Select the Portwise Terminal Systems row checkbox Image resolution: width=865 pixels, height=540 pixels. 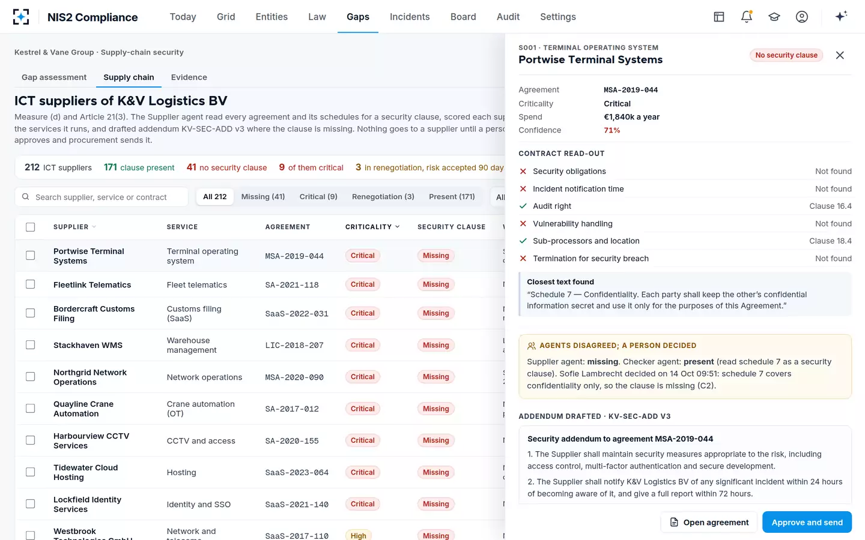coord(31,256)
